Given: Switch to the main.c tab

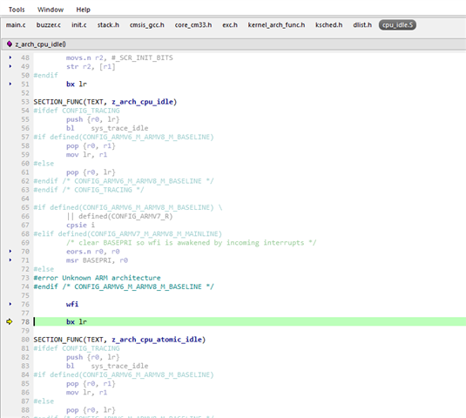Looking at the screenshot, I should coord(16,25).
